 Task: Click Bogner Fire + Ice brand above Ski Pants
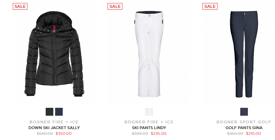(149, 122)
